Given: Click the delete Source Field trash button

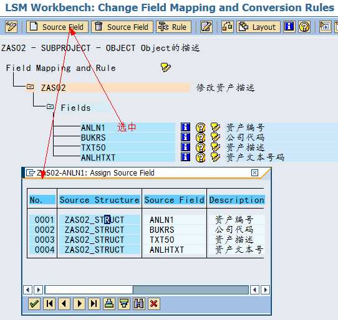Looking at the screenshot, I should click(122, 27).
